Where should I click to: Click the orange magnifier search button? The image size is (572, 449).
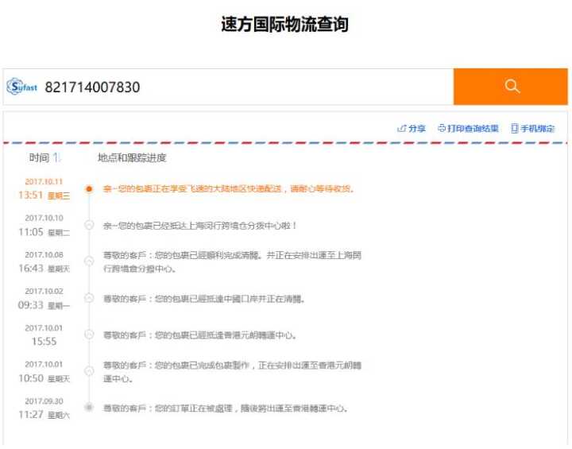511,87
